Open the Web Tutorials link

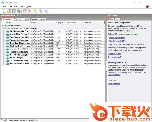(114, 84)
